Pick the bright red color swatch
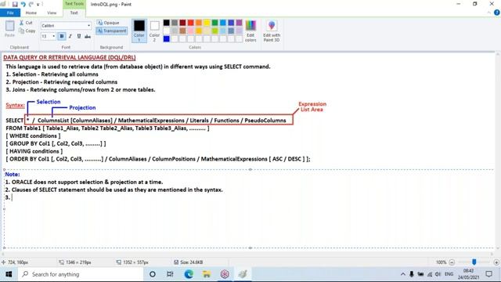 191,23
